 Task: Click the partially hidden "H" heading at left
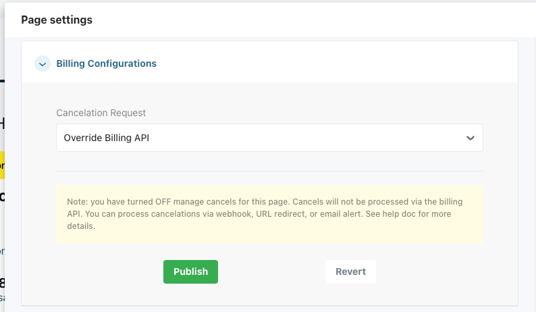[2, 123]
